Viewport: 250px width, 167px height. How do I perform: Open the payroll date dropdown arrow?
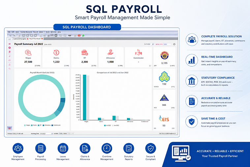pyautogui.click(x=153, y=44)
